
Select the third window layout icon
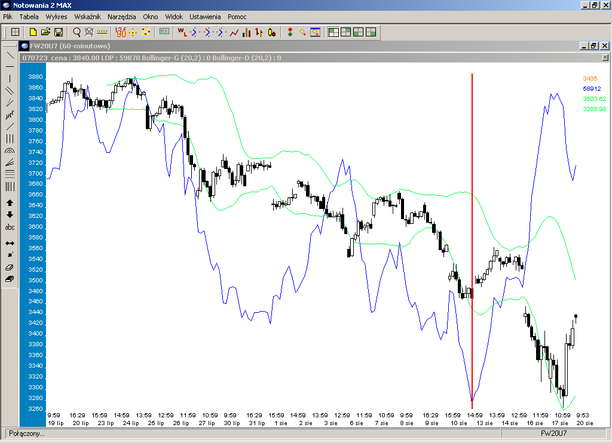(x=359, y=32)
